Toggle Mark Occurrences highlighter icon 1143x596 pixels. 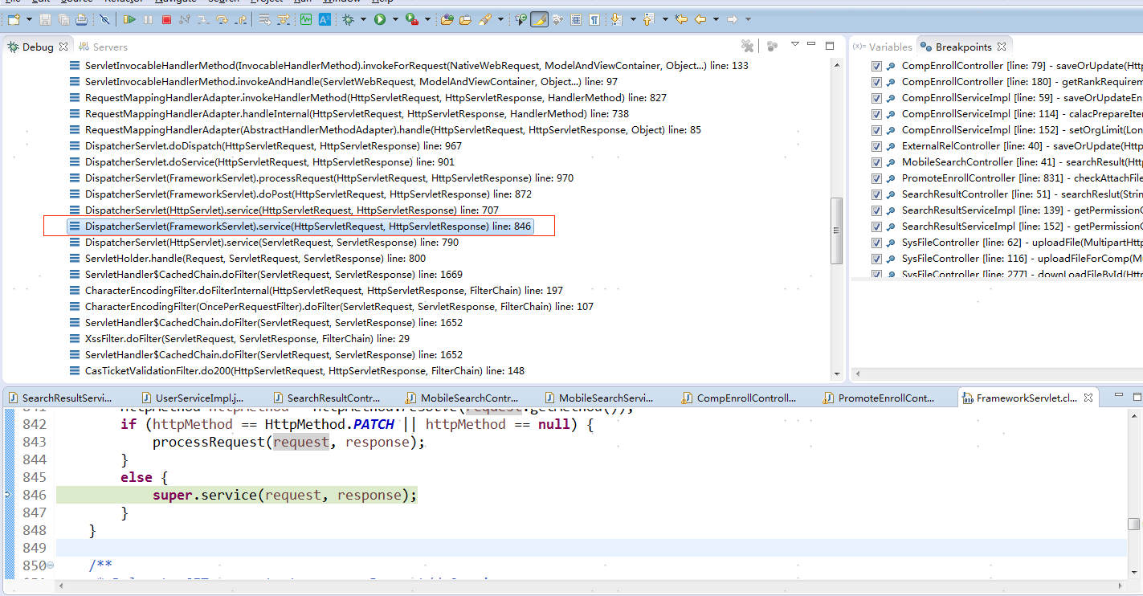540,19
